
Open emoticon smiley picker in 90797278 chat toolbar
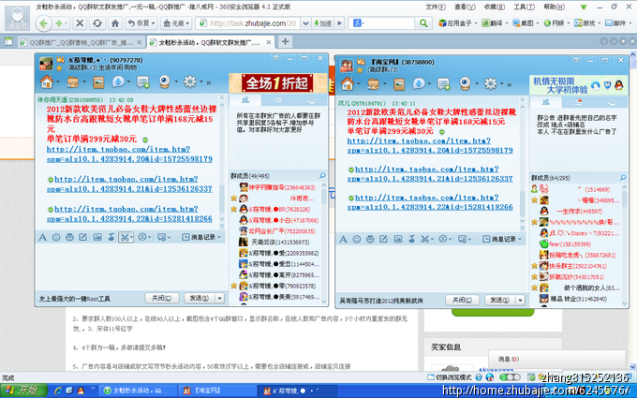(56, 237)
